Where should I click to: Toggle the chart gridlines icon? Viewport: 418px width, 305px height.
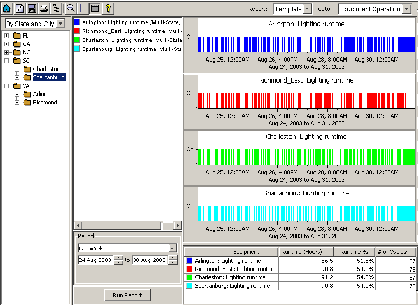point(83,8)
